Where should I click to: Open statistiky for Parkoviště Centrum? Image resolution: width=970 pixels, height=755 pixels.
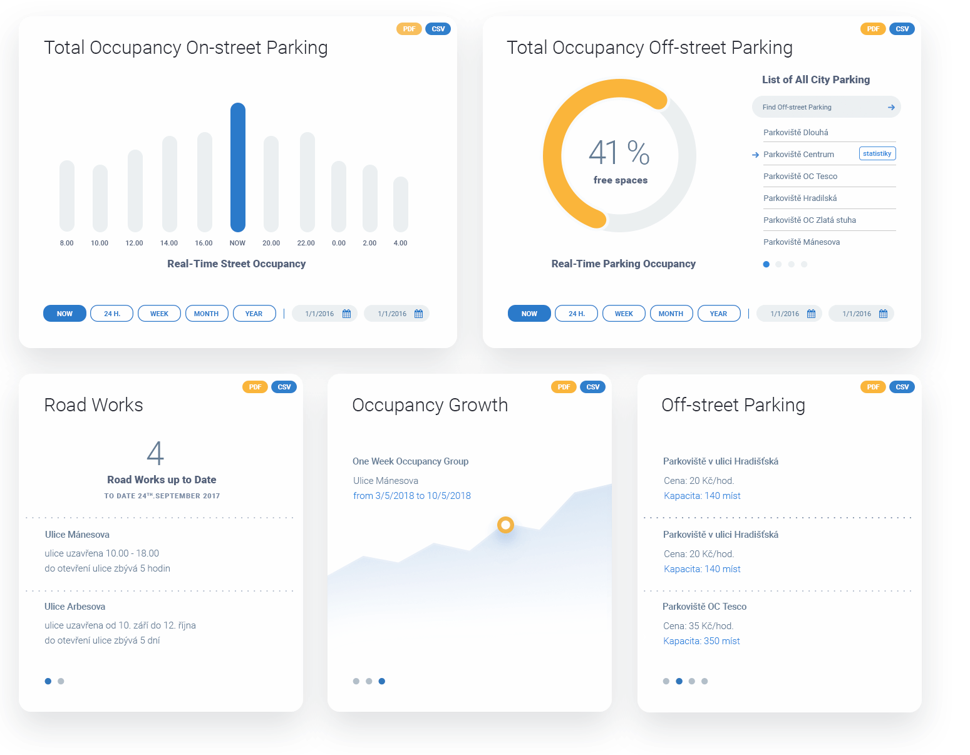pos(877,153)
